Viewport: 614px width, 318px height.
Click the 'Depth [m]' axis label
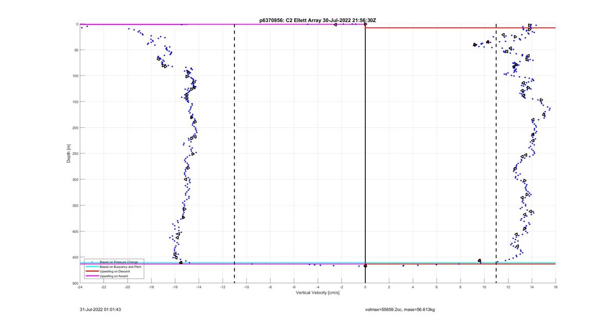point(68,153)
